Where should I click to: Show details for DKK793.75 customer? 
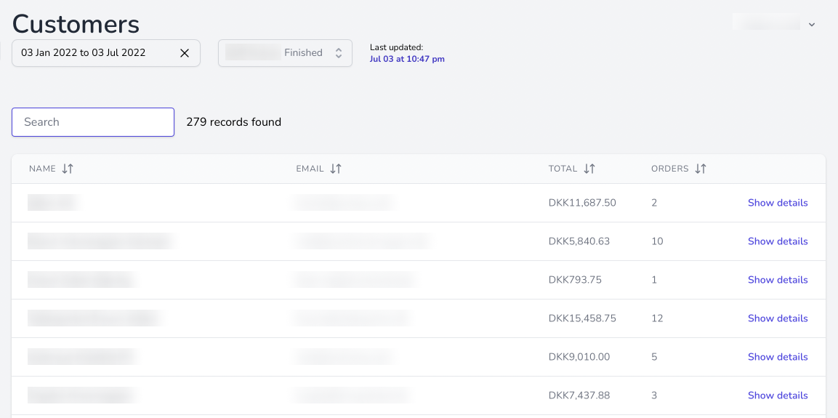[778, 280]
